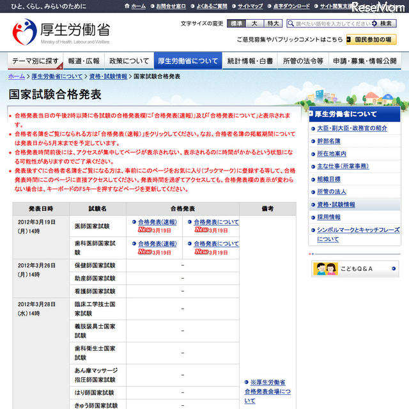The height and width of the screenshot is (409, 409).
Task: Click the 国民参加の場 yellow button
Action: [x=371, y=40]
